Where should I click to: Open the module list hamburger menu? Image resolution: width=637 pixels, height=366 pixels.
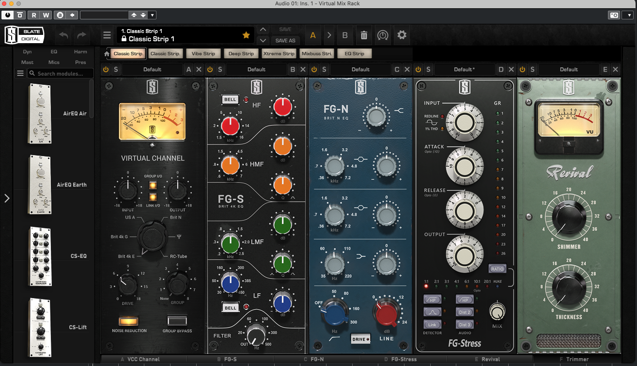[20, 73]
